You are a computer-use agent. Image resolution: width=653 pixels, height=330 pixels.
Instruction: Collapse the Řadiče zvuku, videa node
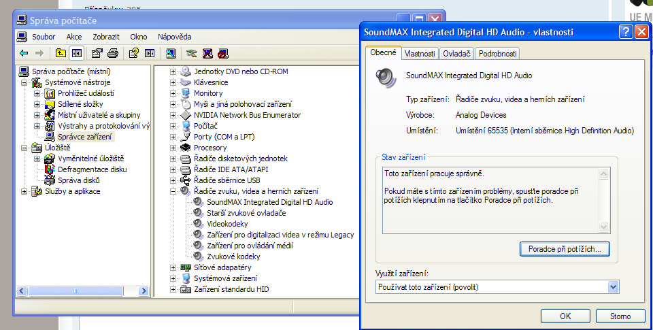pos(173,191)
